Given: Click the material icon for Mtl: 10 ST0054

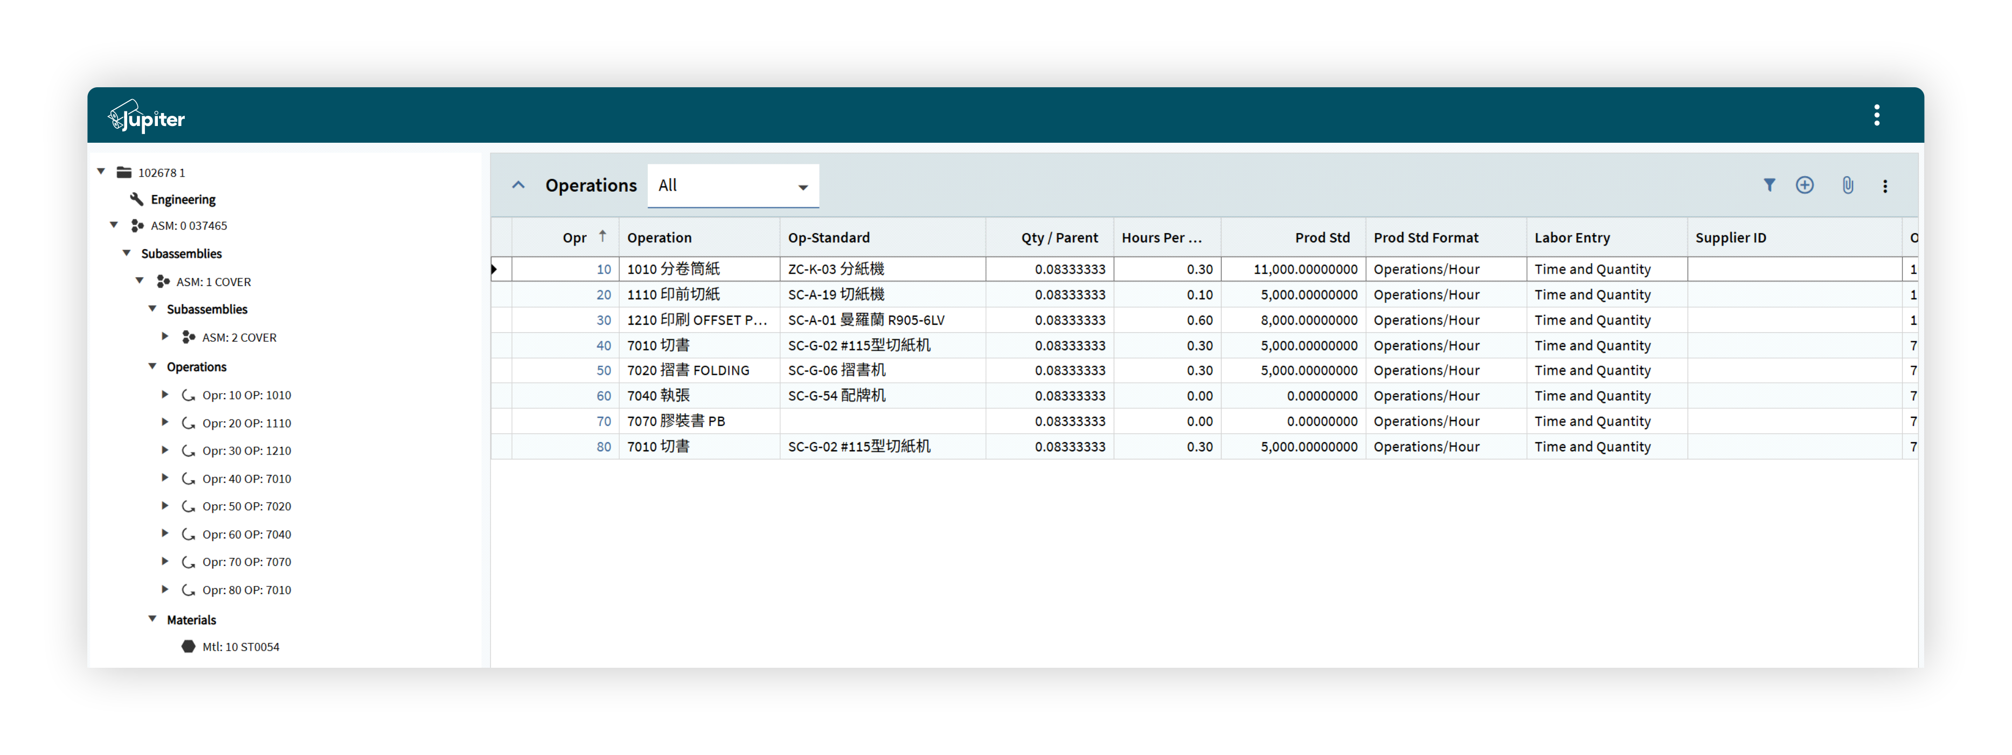Looking at the screenshot, I should coord(188,646).
